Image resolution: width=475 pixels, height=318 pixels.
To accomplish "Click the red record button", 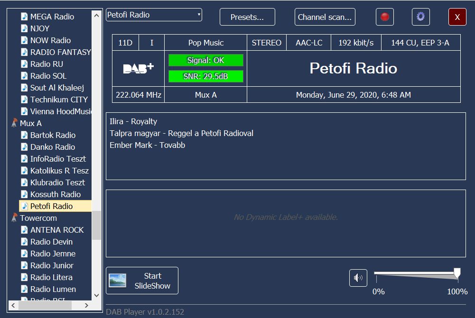I will coord(385,17).
